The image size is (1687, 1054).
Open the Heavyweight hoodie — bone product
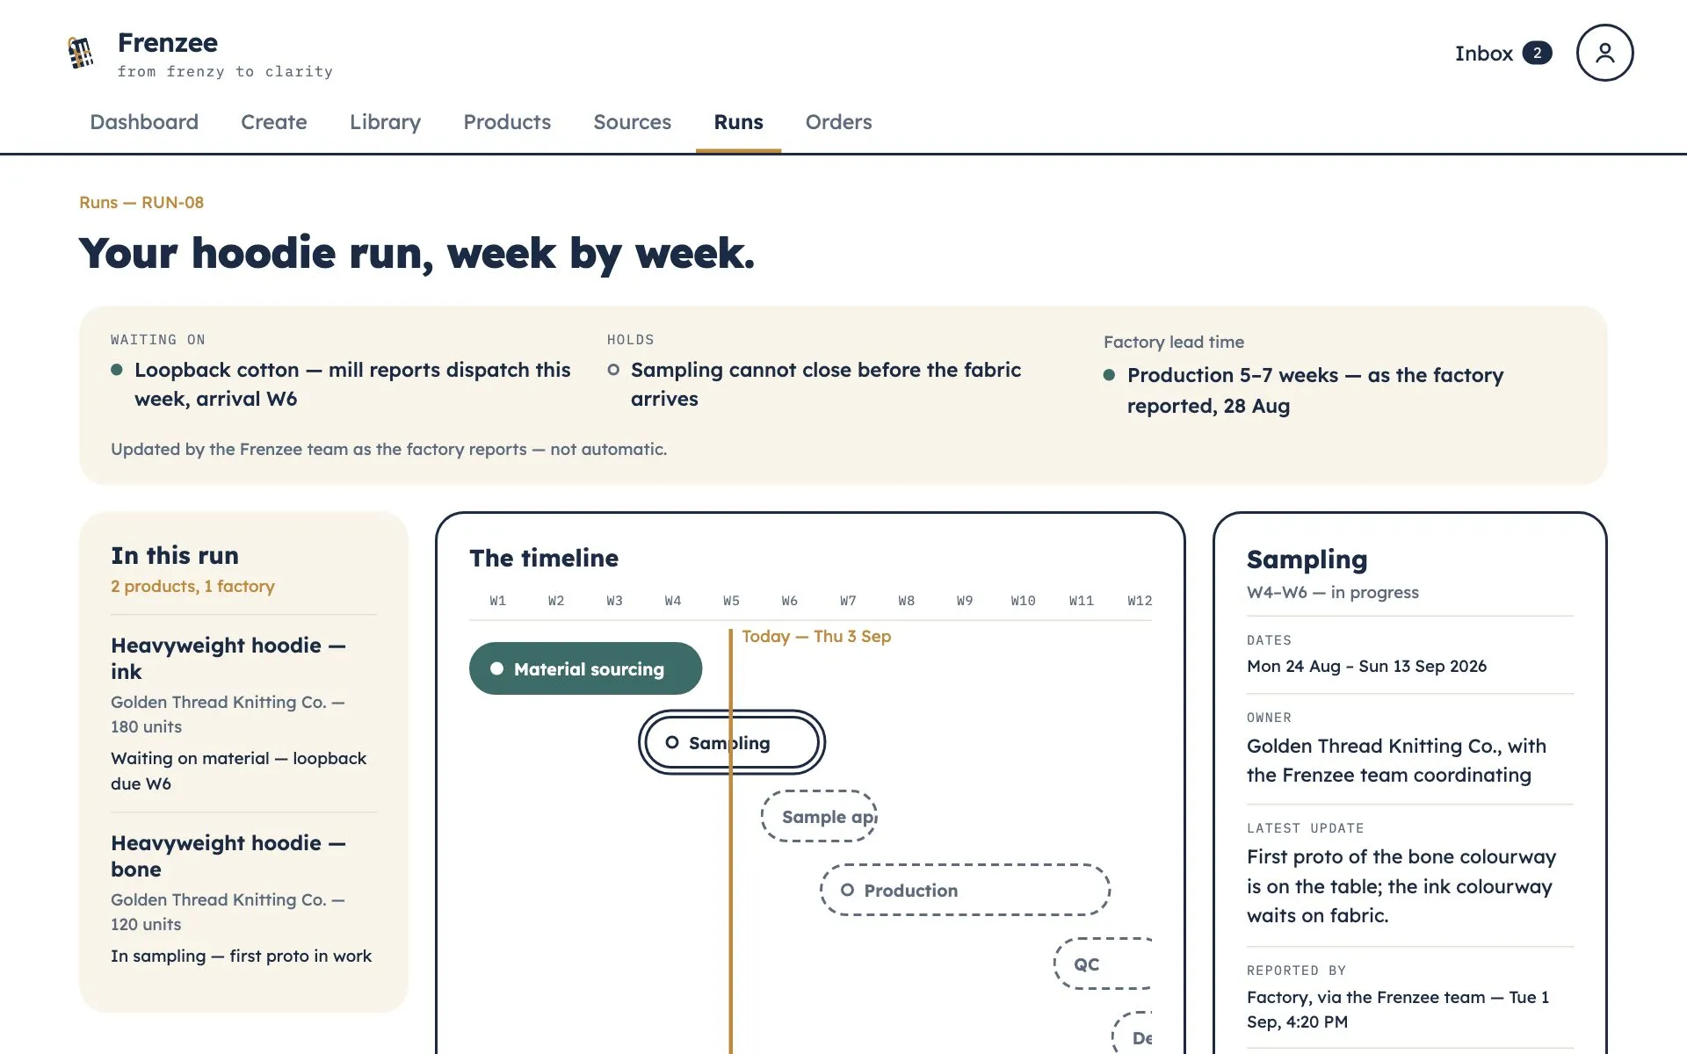pos(228,855)
